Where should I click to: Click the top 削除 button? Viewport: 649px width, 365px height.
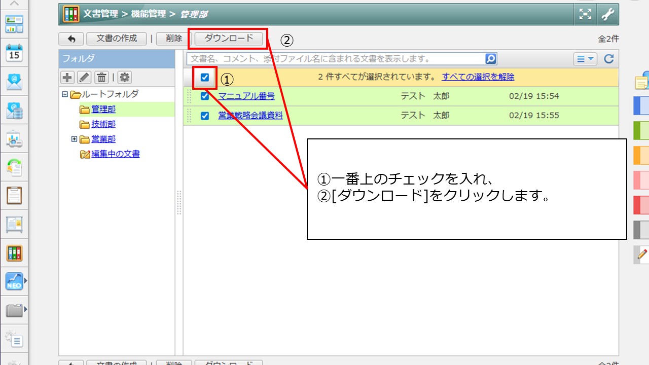pyautogui.click(x=174, y=39)
